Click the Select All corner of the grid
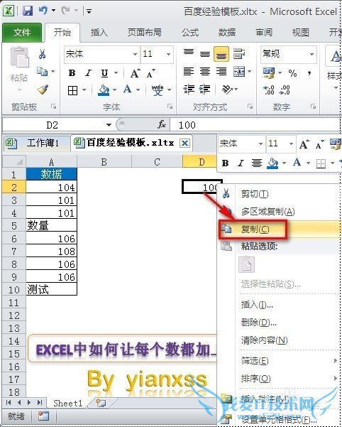This screenshot has width=342, height=427. [x=14, y=162]
